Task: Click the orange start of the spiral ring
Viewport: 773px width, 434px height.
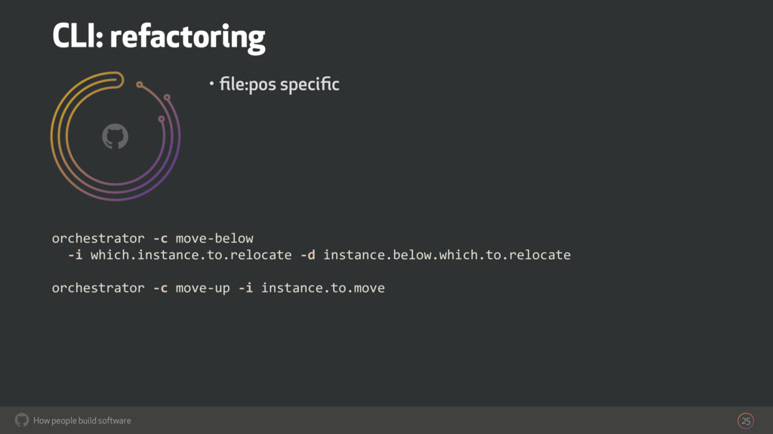Action: (x=117, y=75)
